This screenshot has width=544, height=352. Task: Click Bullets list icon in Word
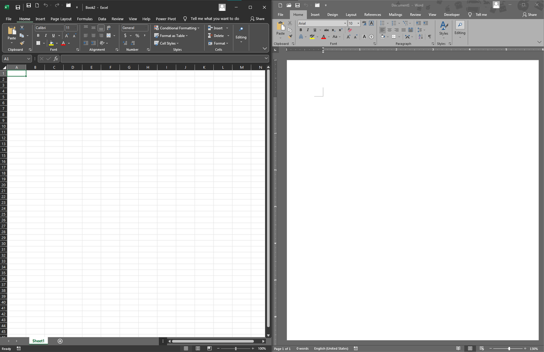point(382,23)
